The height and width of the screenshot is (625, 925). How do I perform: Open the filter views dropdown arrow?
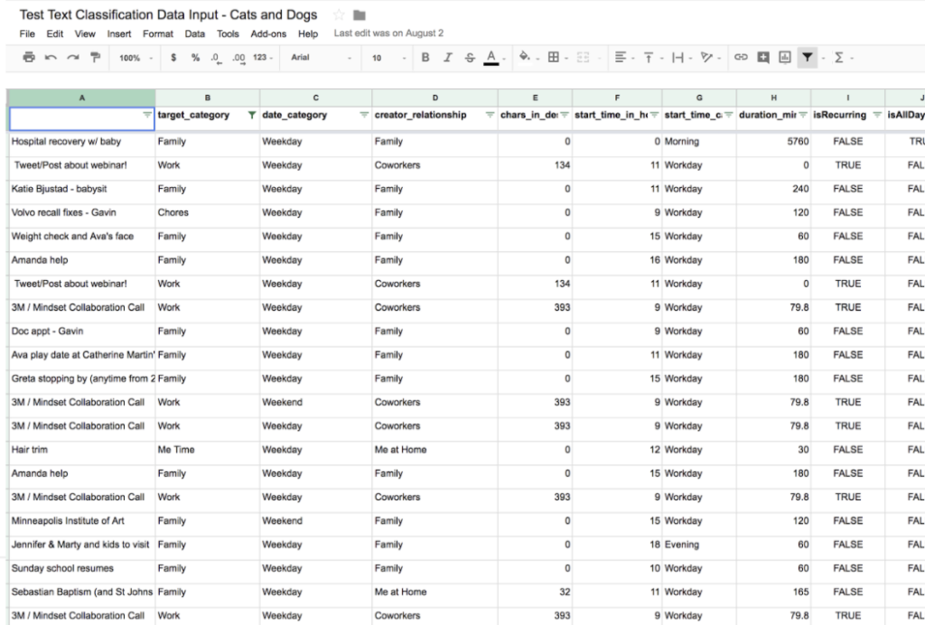(822, 58)
